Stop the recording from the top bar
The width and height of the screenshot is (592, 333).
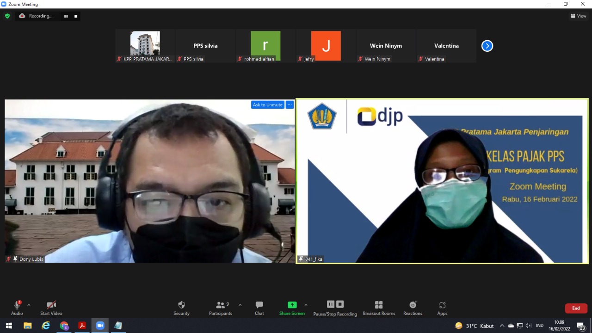coord(76,16)
